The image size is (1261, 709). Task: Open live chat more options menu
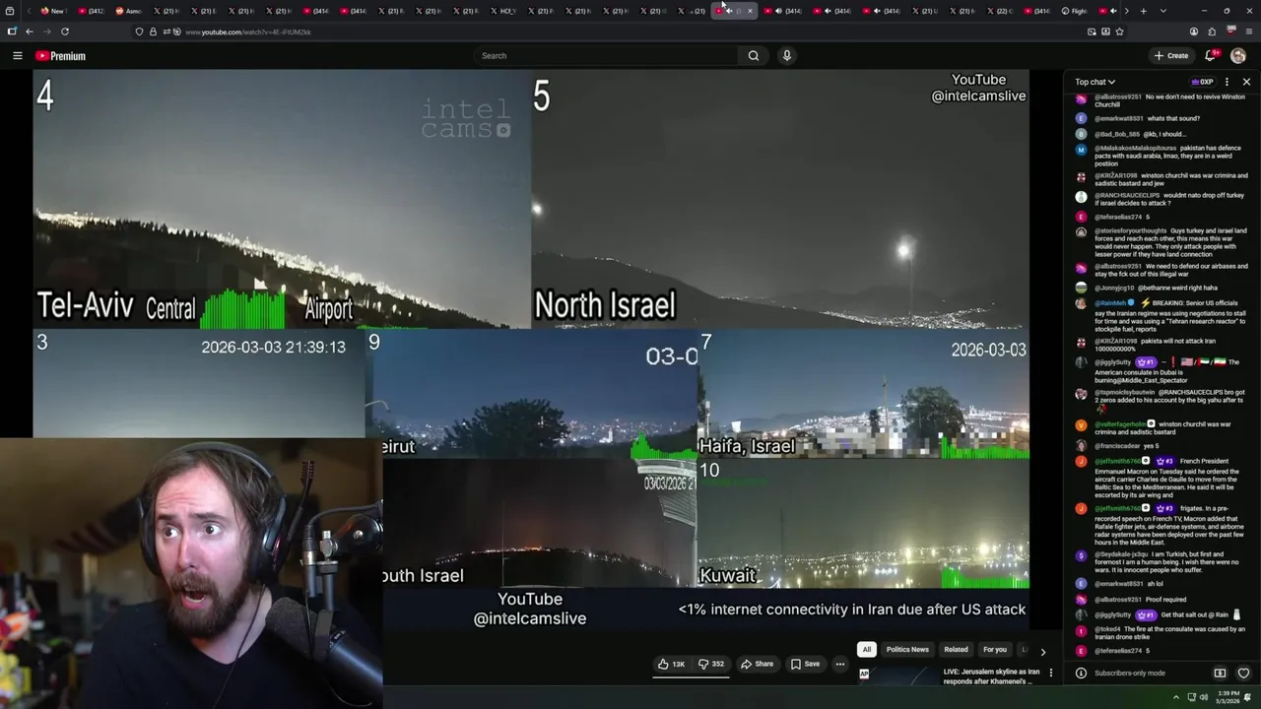coord(1227,82)
